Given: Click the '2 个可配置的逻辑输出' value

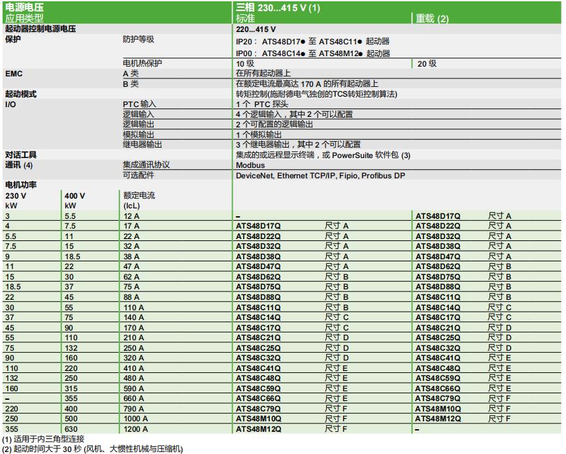Looking at the screenshot, I should tap(275, 124).
